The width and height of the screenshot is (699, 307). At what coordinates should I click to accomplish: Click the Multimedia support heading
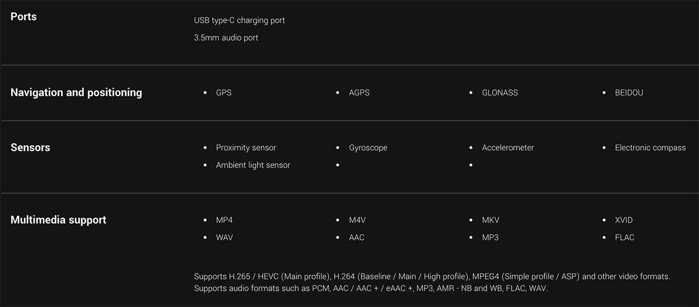pyautogui.click(x=58, y=220)
